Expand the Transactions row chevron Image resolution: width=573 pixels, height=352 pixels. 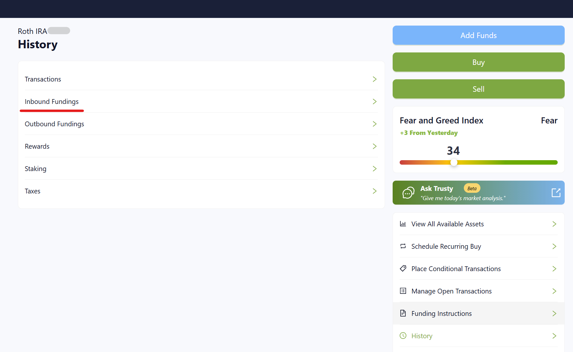tap(374, 79)
